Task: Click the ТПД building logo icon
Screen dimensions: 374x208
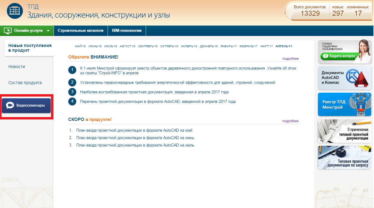Action: [x=15, y=10]
